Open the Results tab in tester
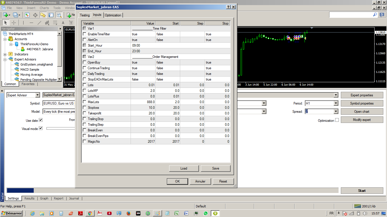387x217 pixels. 29,198
